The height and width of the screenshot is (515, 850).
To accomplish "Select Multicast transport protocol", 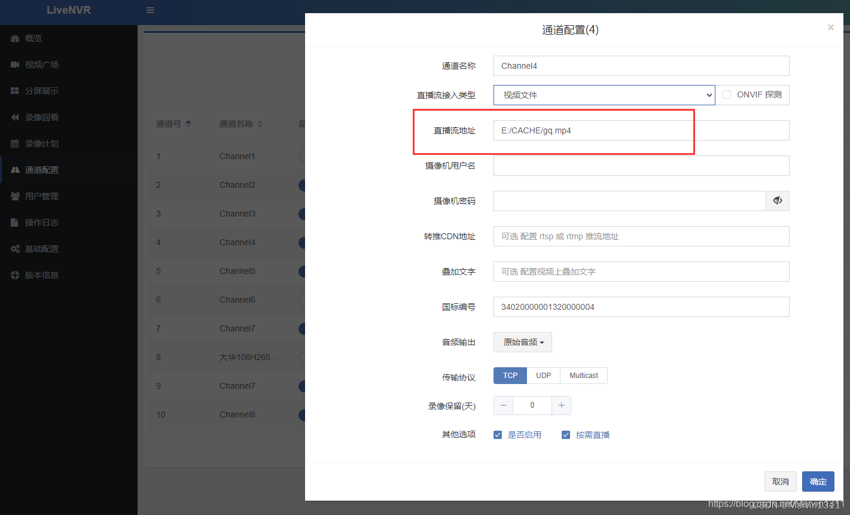I will click(x=584, y=376).
